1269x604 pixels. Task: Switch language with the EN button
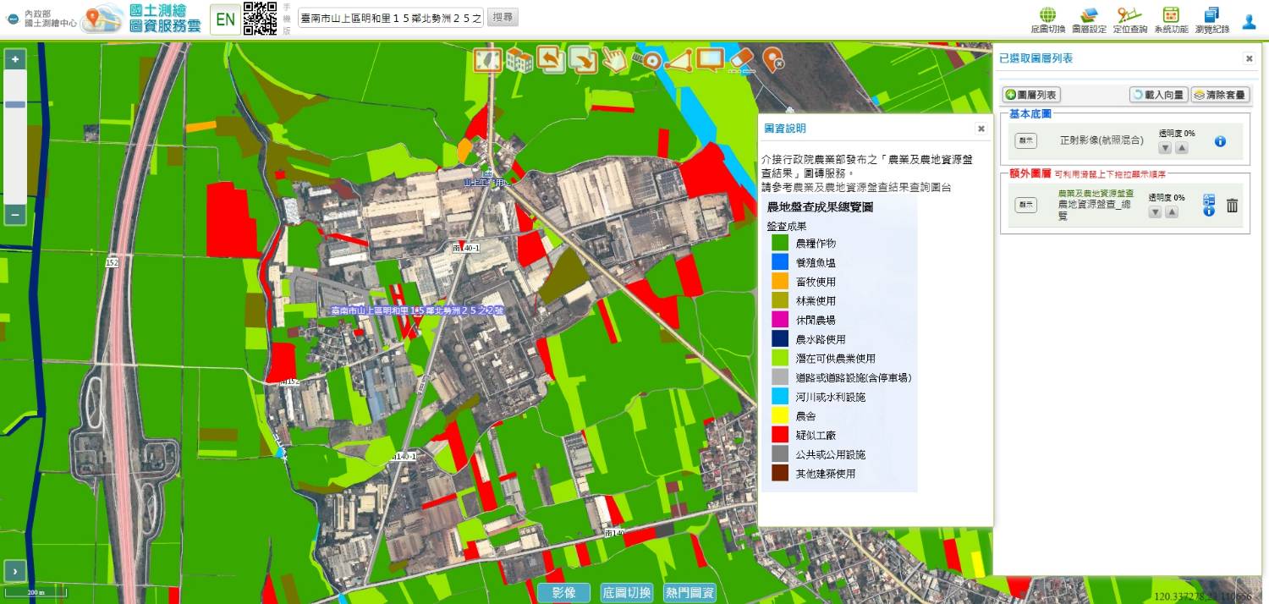(225, 19)
